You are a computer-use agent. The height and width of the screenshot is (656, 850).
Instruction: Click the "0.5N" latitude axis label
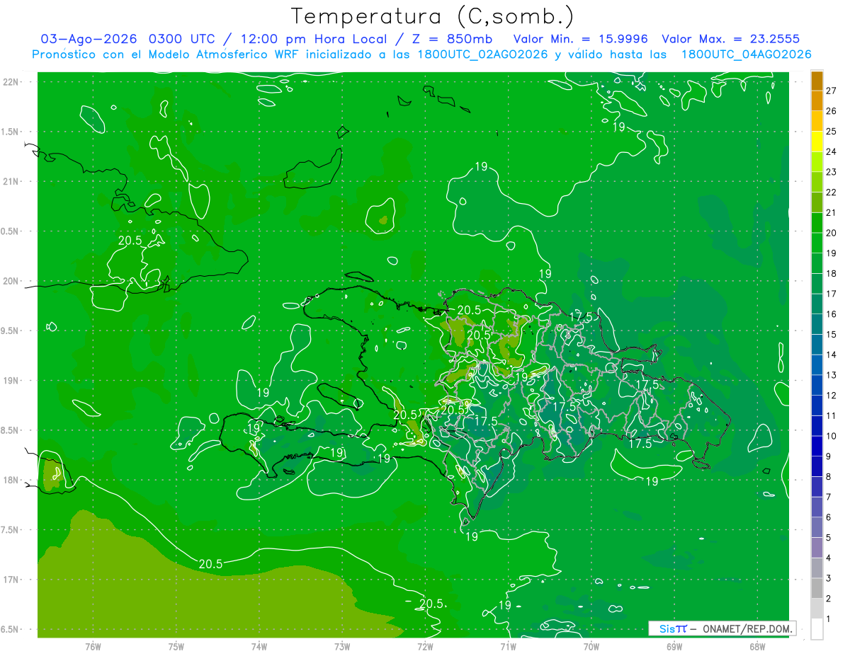click(x=10, y=231)
